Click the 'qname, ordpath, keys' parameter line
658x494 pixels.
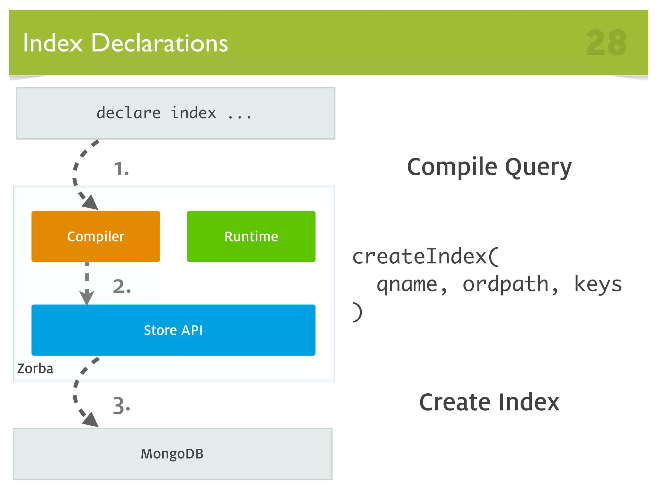(499, 284)
